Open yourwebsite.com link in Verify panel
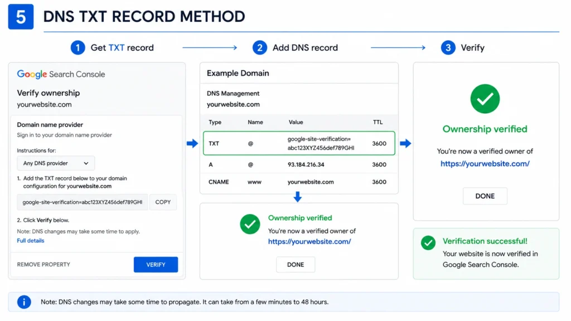The image size is (571, 321). 485,164
